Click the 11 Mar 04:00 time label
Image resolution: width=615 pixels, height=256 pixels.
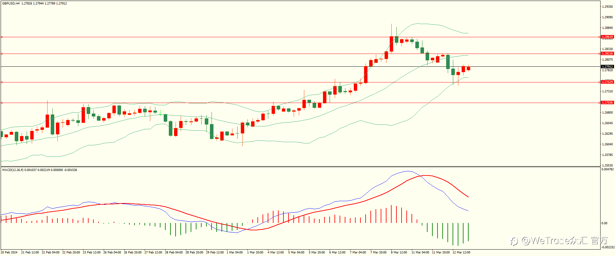click(x=420, y=252)
